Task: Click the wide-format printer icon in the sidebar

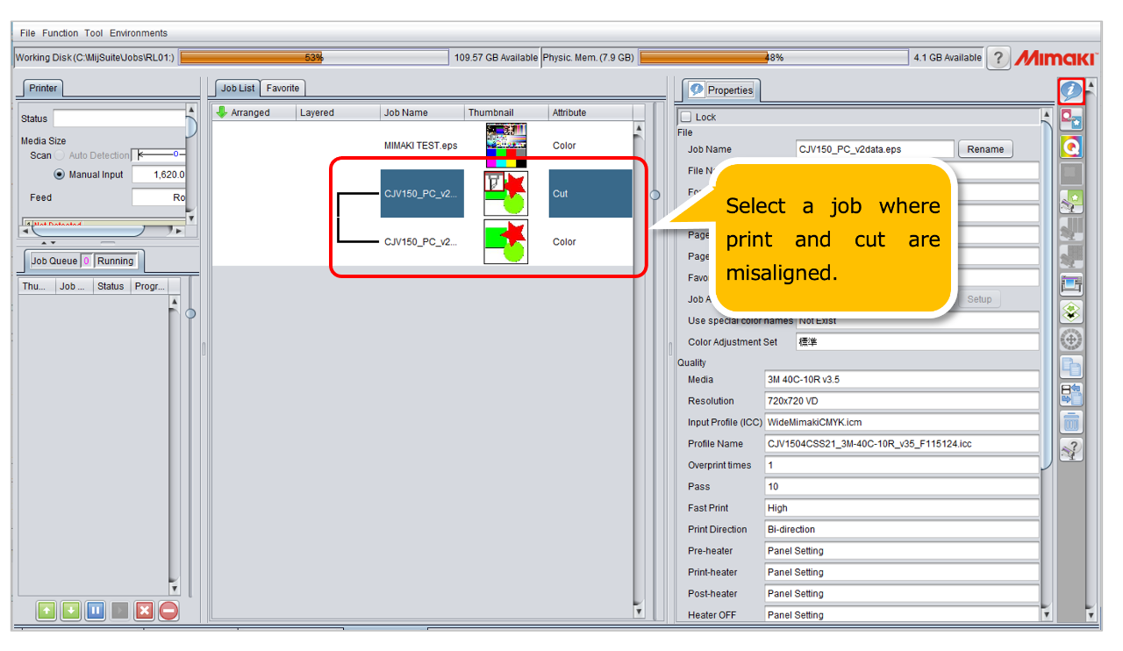Action: [1071, 284]
